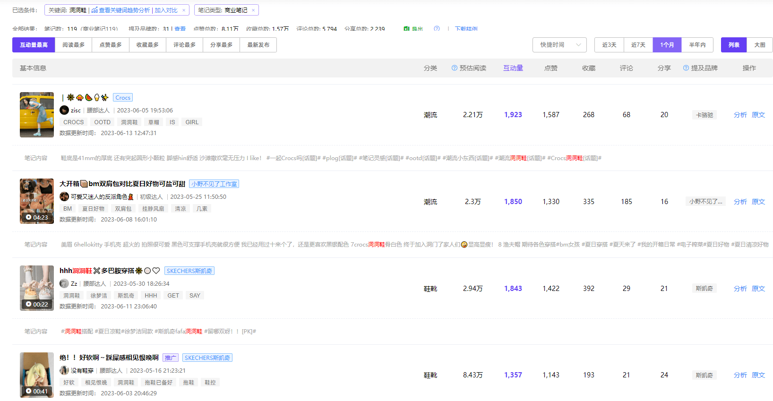Export results with the 导出 Excel icon
The image size is (773, 401).
pos(413,29)
